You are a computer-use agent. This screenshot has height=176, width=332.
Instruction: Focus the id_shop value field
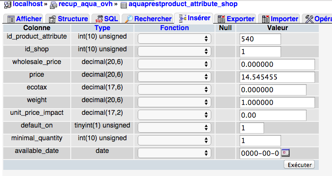260,52
